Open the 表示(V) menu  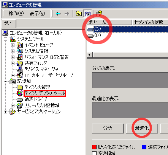37,14
